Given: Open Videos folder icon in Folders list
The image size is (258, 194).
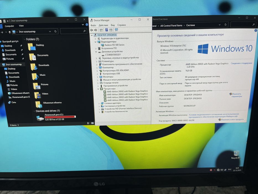Looking at the screenshot, I should [x=38, y=96].
